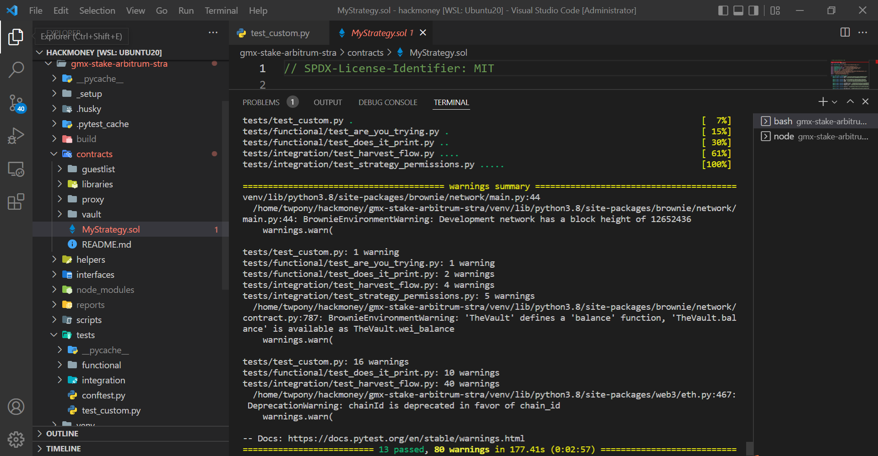Open pytest warnings docs link in terminal
This screenshot has width=878, height=456.
pos(406,438)
